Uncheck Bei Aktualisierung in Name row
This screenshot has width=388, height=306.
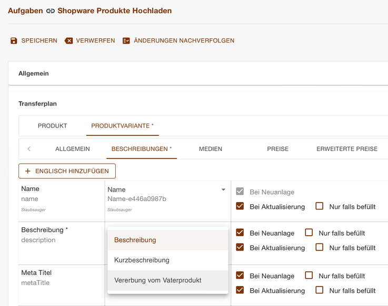(x=240, y=206)
